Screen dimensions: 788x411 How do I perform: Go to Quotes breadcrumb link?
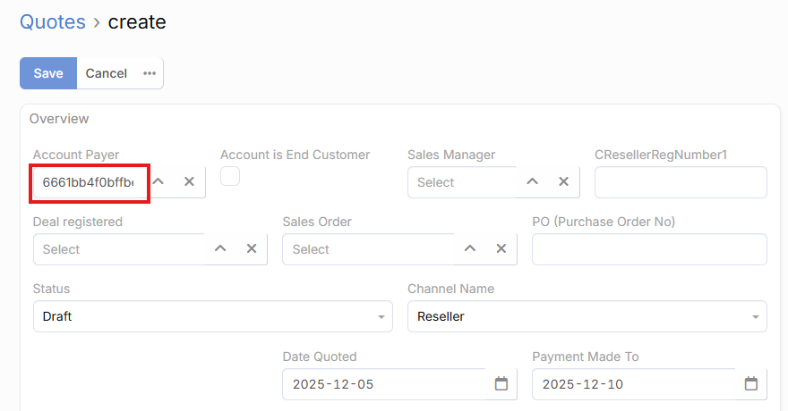(53, 21)
